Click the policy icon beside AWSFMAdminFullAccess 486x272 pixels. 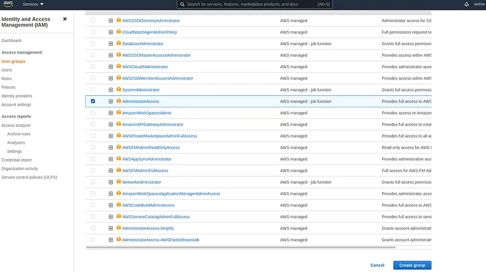point(118,170)
